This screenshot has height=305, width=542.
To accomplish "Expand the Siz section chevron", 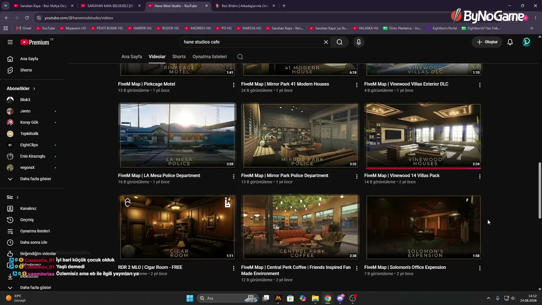I will (x=17, y=197).
